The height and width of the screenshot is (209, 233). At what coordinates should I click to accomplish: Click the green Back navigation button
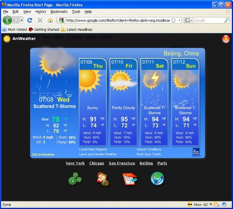tap(7, 20)
